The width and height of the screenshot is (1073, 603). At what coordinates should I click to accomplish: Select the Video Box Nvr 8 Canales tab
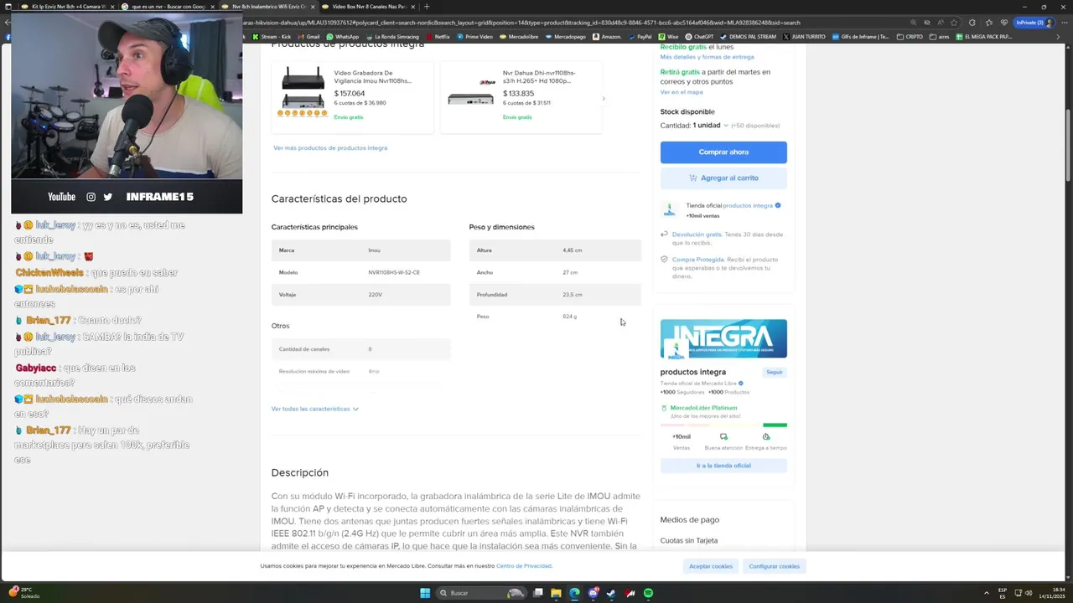click(367, 7)
